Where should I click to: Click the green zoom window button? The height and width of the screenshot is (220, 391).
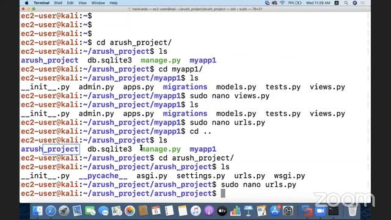click(x=34, y=9)
